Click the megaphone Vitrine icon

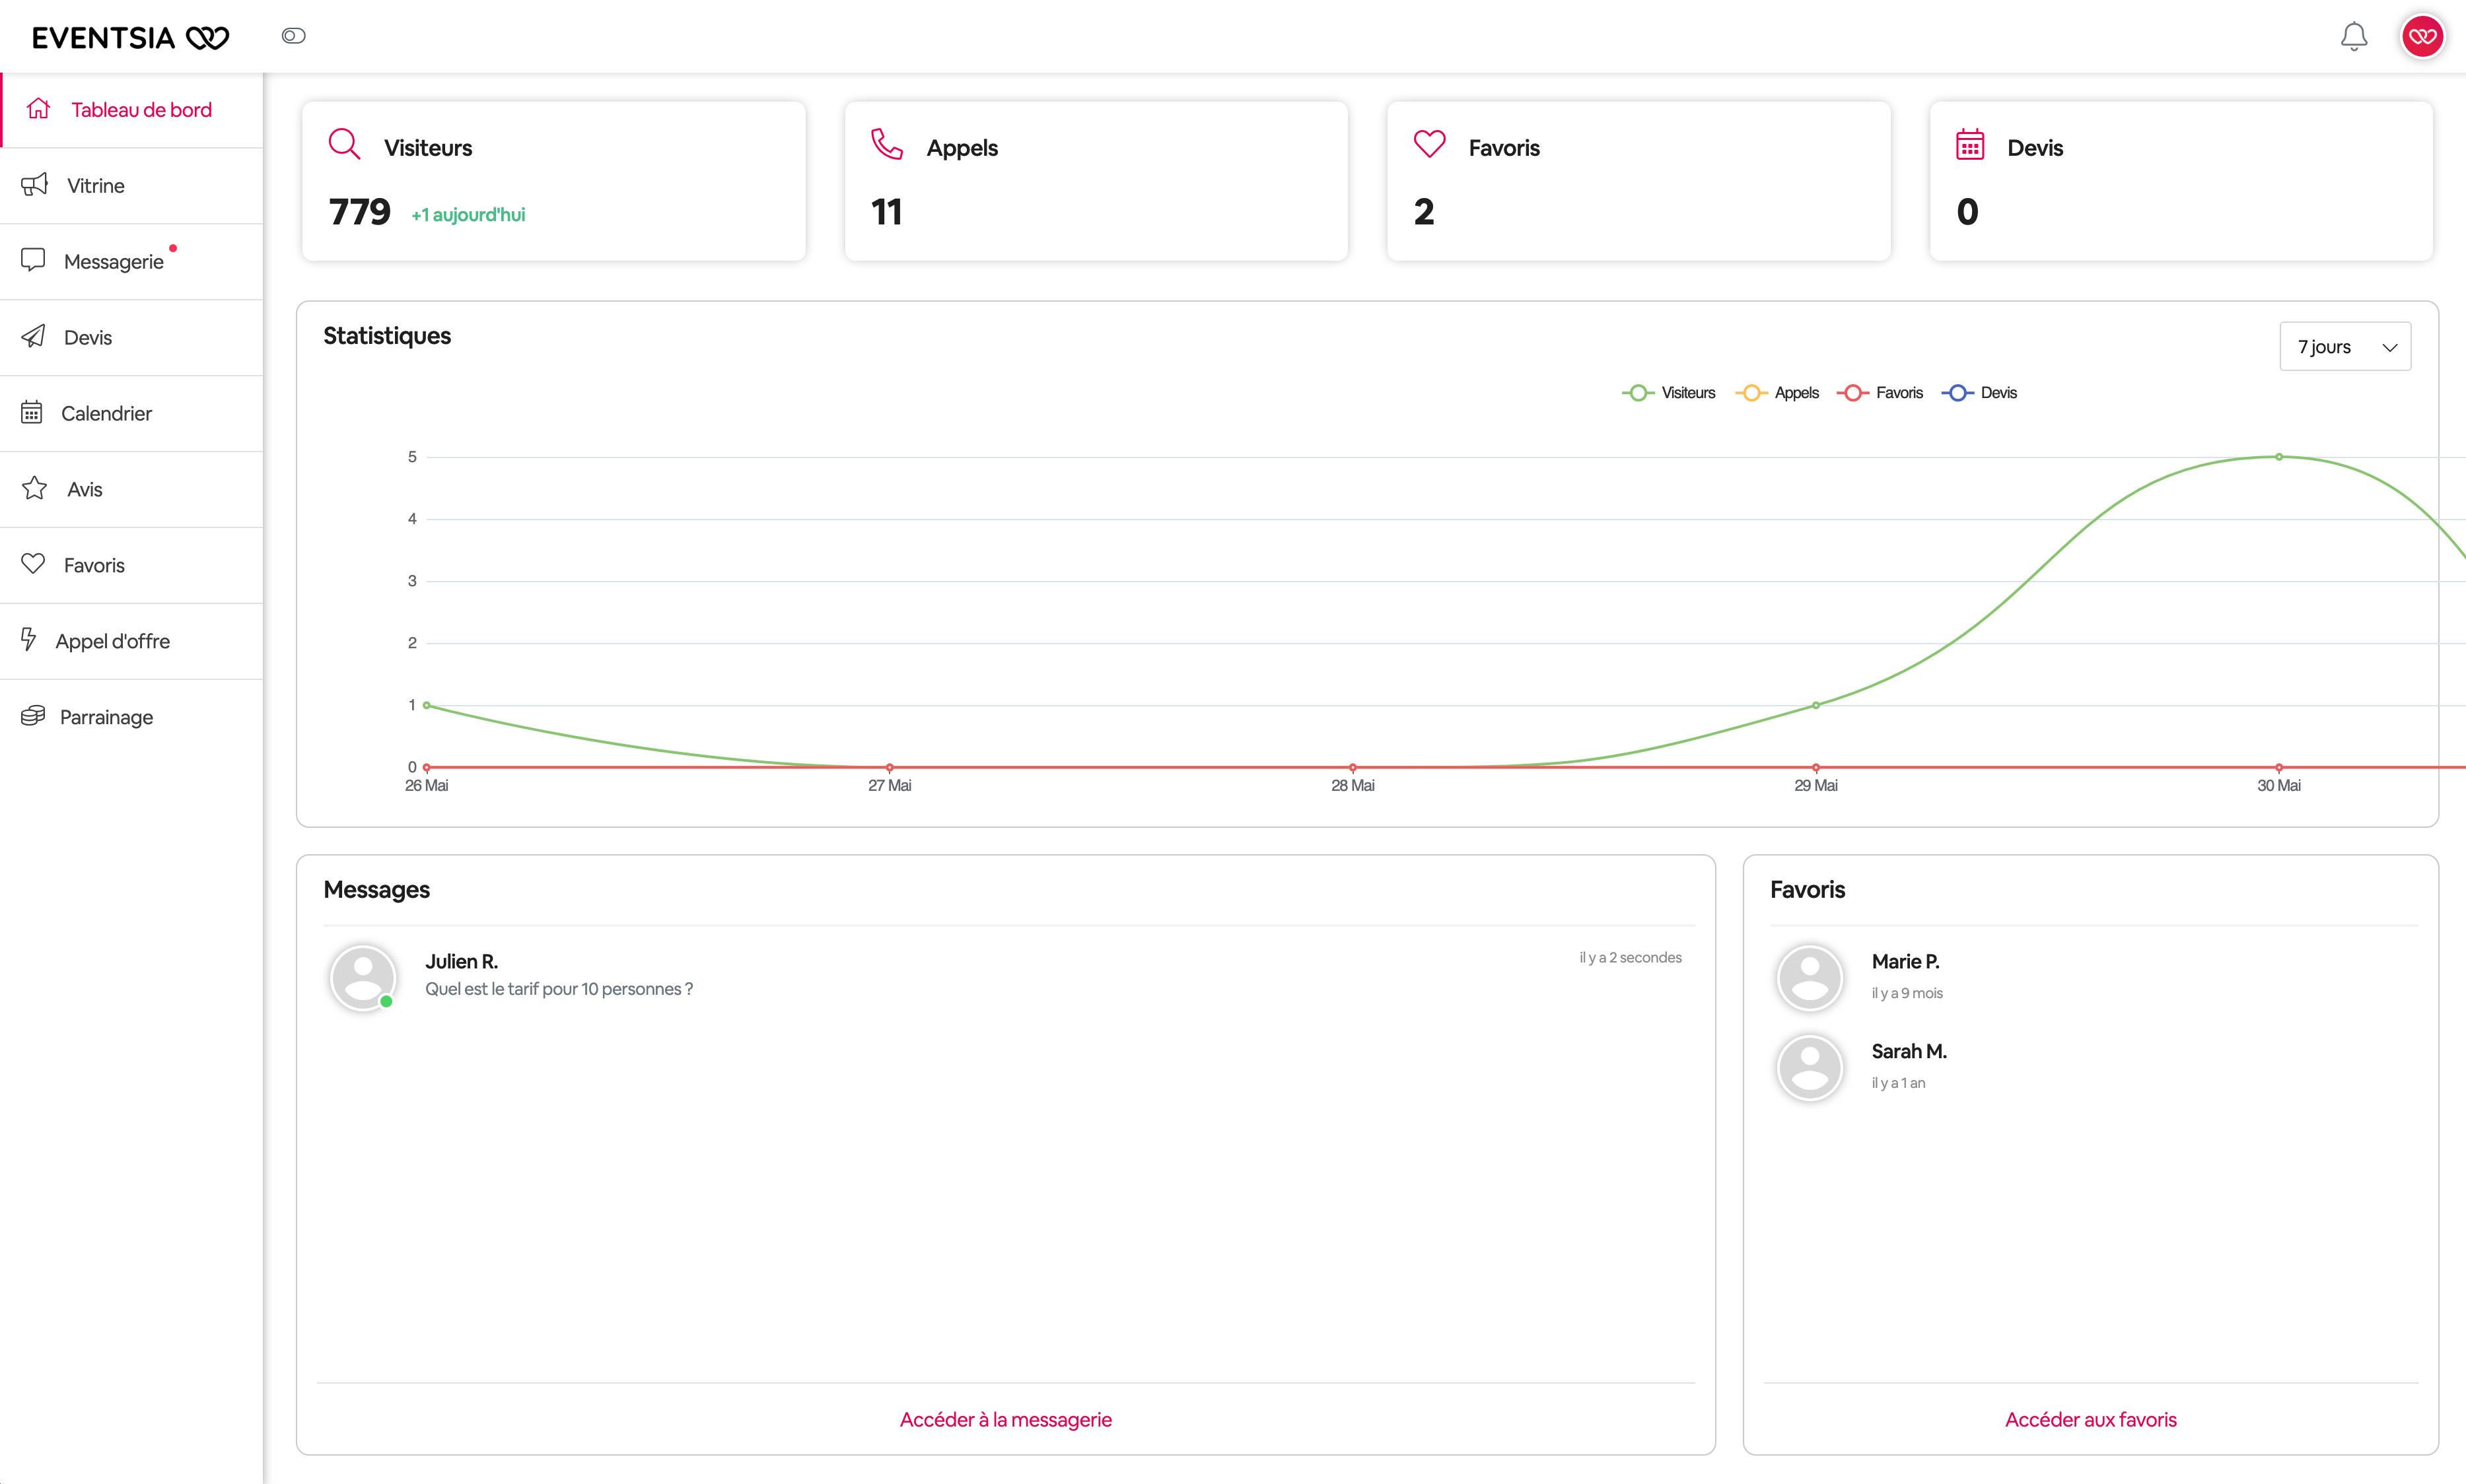pos(35,185)
